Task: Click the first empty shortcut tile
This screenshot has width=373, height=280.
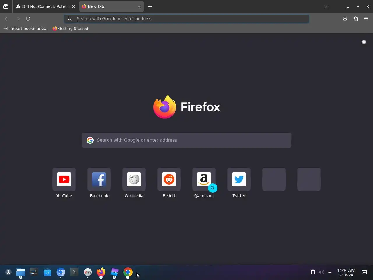Action: 274,179
